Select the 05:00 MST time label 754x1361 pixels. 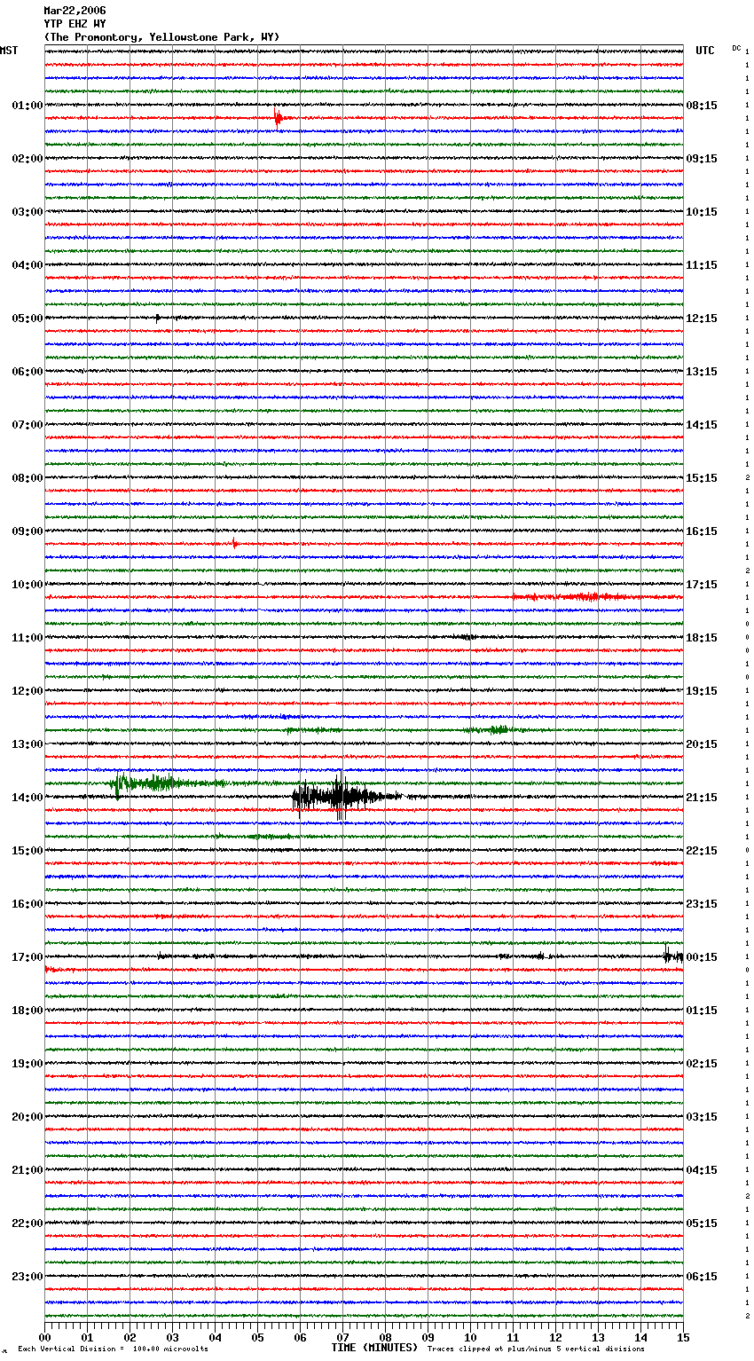coord(27,319)
